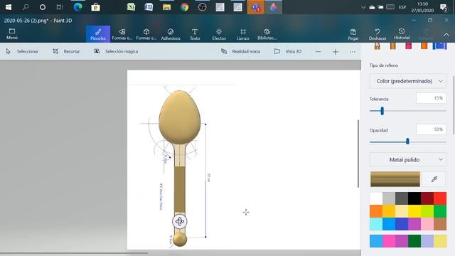455x256 pixels.
Task: Click the Pegar paste icon
Action: coord(353,34)
